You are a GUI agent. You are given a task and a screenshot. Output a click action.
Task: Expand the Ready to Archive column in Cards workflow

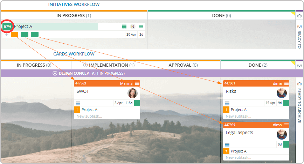[x=299, y=105]
